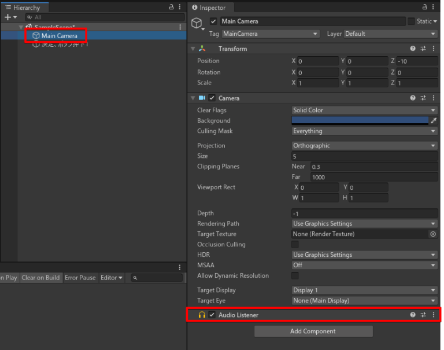Disable the Audio Listener component checkbox
This screenshot has width=444, height=350.
point(212,315)
